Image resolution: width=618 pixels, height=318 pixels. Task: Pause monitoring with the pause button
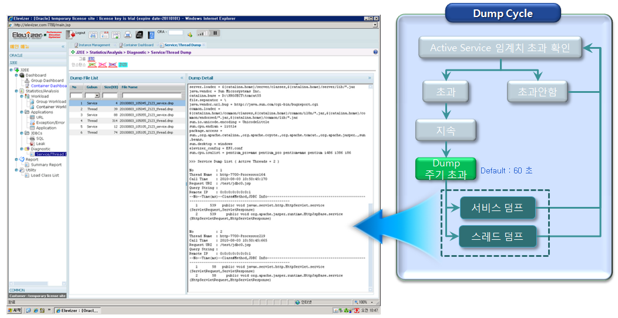(215, 33)
